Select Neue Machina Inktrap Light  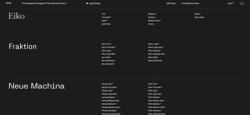click(107, 91)
